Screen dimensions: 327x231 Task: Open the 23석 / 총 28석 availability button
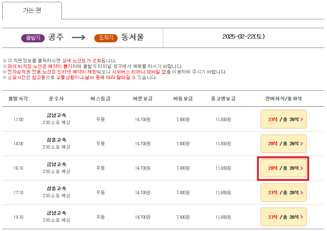point(283,119)
